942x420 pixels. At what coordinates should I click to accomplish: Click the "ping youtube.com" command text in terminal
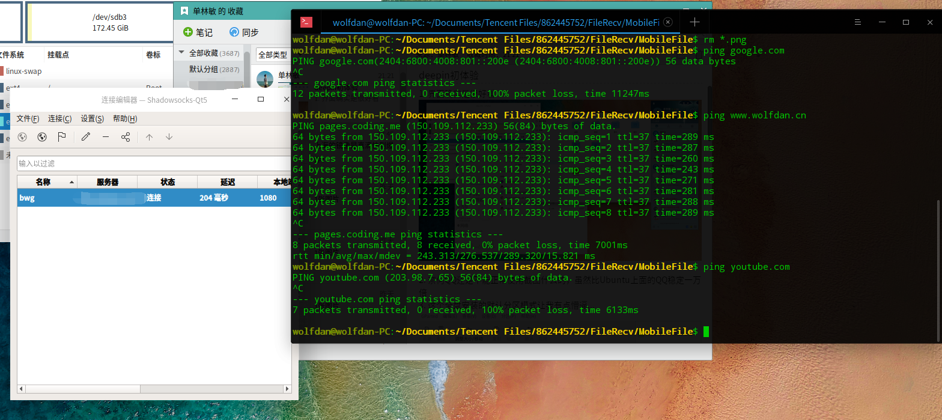[x=746, y=267]
